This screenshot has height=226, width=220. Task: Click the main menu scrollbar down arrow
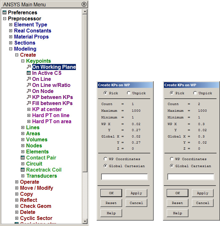pos(85,221)
